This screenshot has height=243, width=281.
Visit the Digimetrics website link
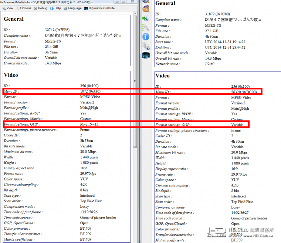(x=99, y=8)
